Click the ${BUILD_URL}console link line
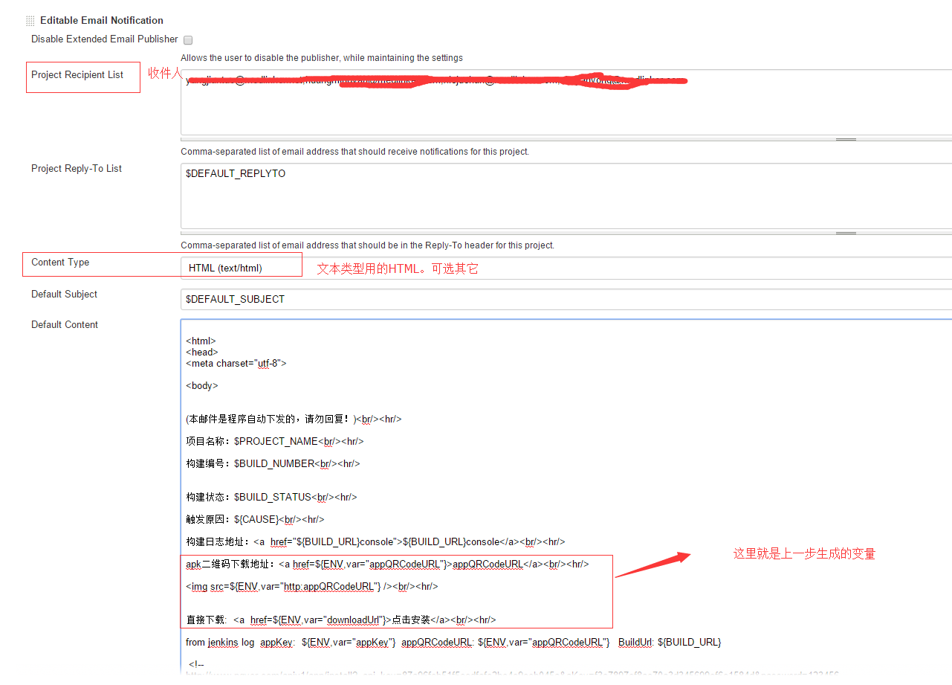Viewport: 952px width, 685px height. point(375,542)
